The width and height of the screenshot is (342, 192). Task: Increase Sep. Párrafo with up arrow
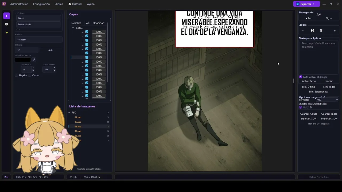click(54, 68)
